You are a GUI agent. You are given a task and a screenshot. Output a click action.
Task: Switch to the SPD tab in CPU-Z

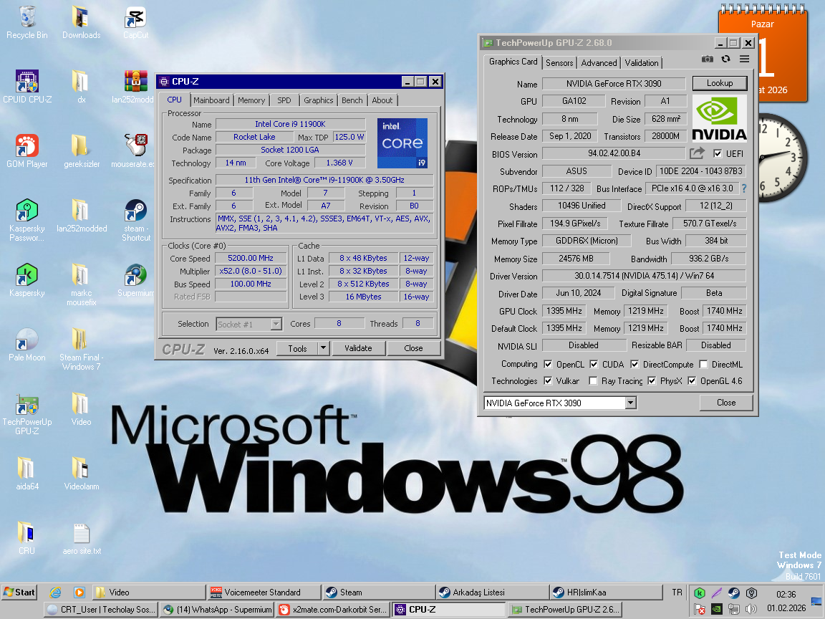pos(284,100)
